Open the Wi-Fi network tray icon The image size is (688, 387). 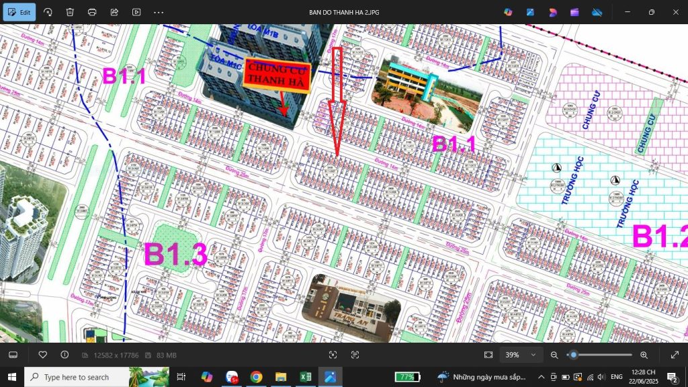pyautogui.click(x=590, y=377)
